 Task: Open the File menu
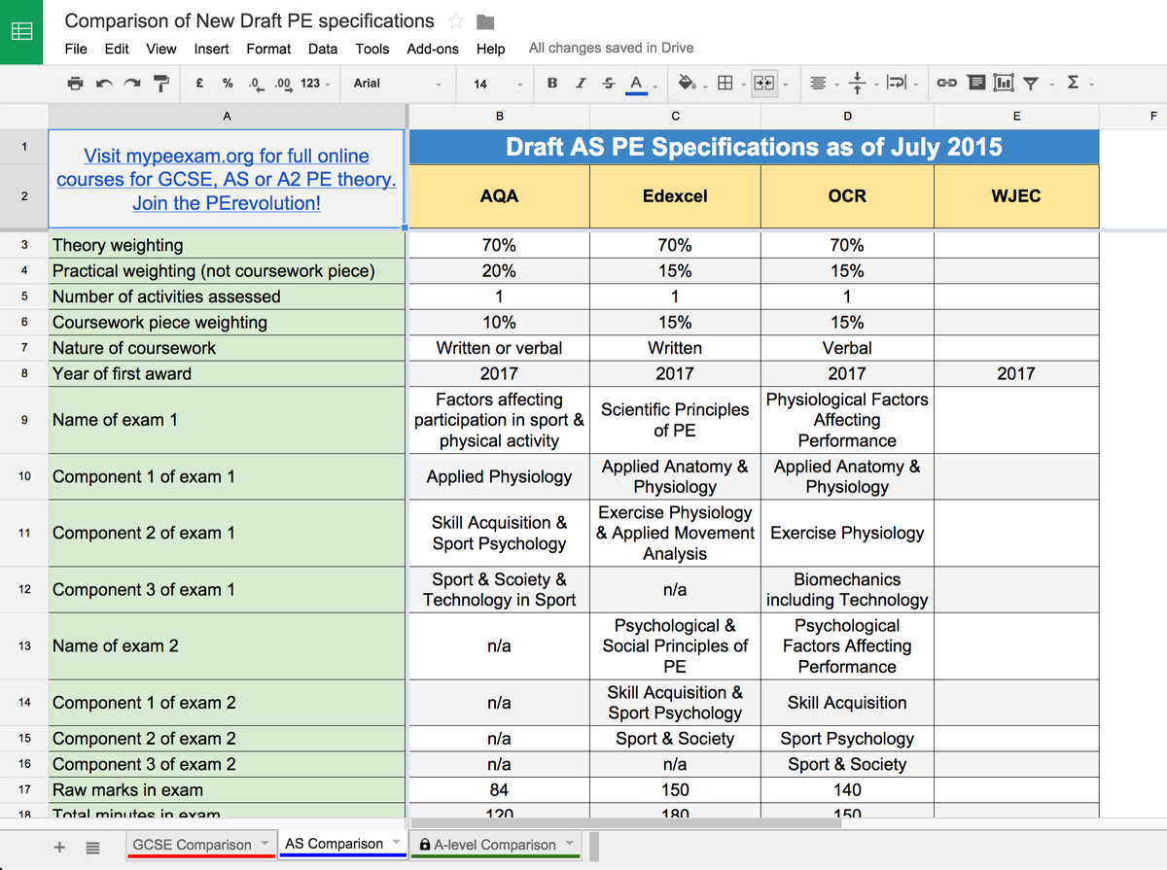click(x=76, y=49)
